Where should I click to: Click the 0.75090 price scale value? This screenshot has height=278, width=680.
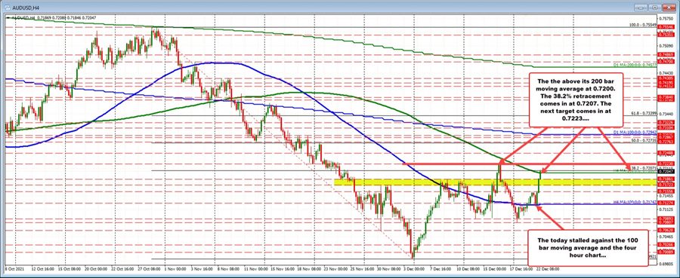(667, 45)
